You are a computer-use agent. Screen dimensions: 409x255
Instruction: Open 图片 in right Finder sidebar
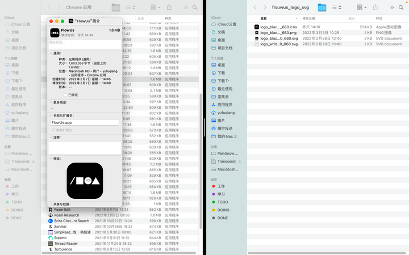[218, 121]
